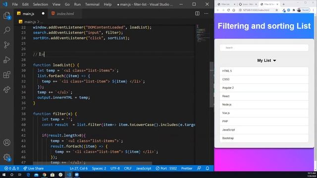The image size is (317, 178).
Task: Go to Chrome home page button
Action: tap(234, 10)
